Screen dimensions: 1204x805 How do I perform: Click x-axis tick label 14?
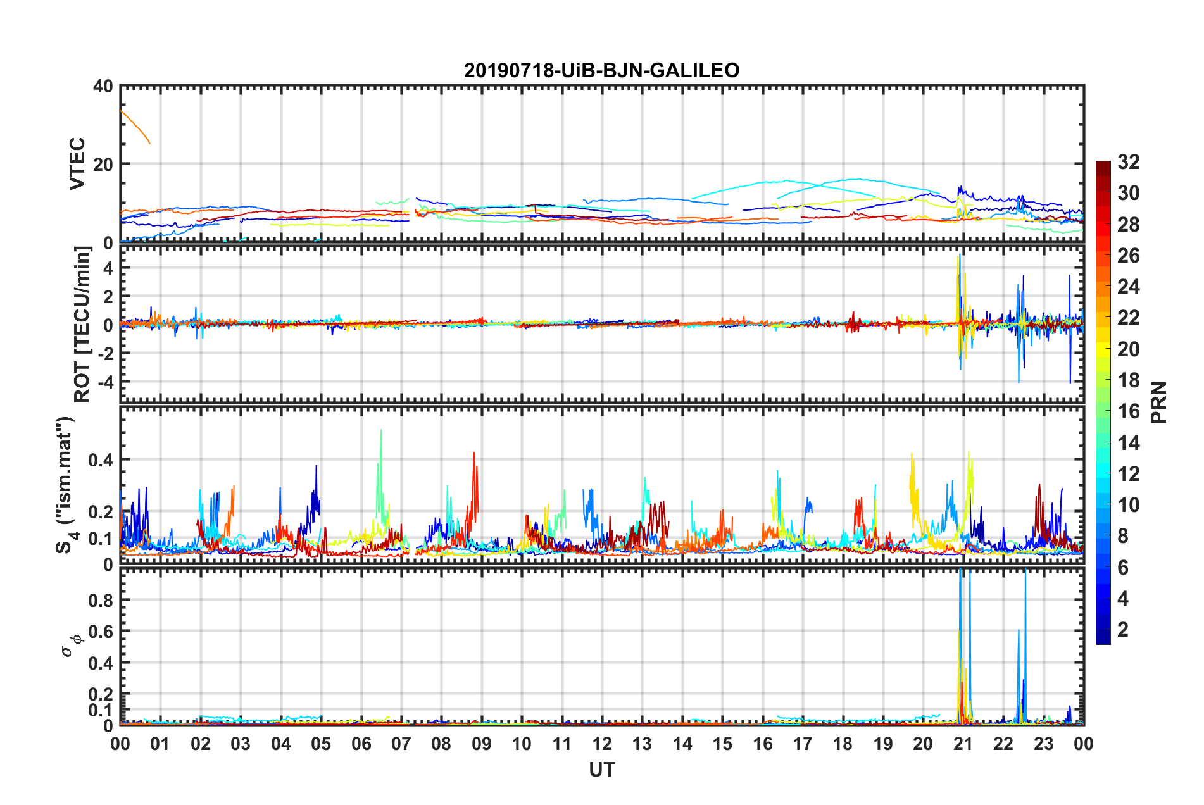tap(682, 744)
